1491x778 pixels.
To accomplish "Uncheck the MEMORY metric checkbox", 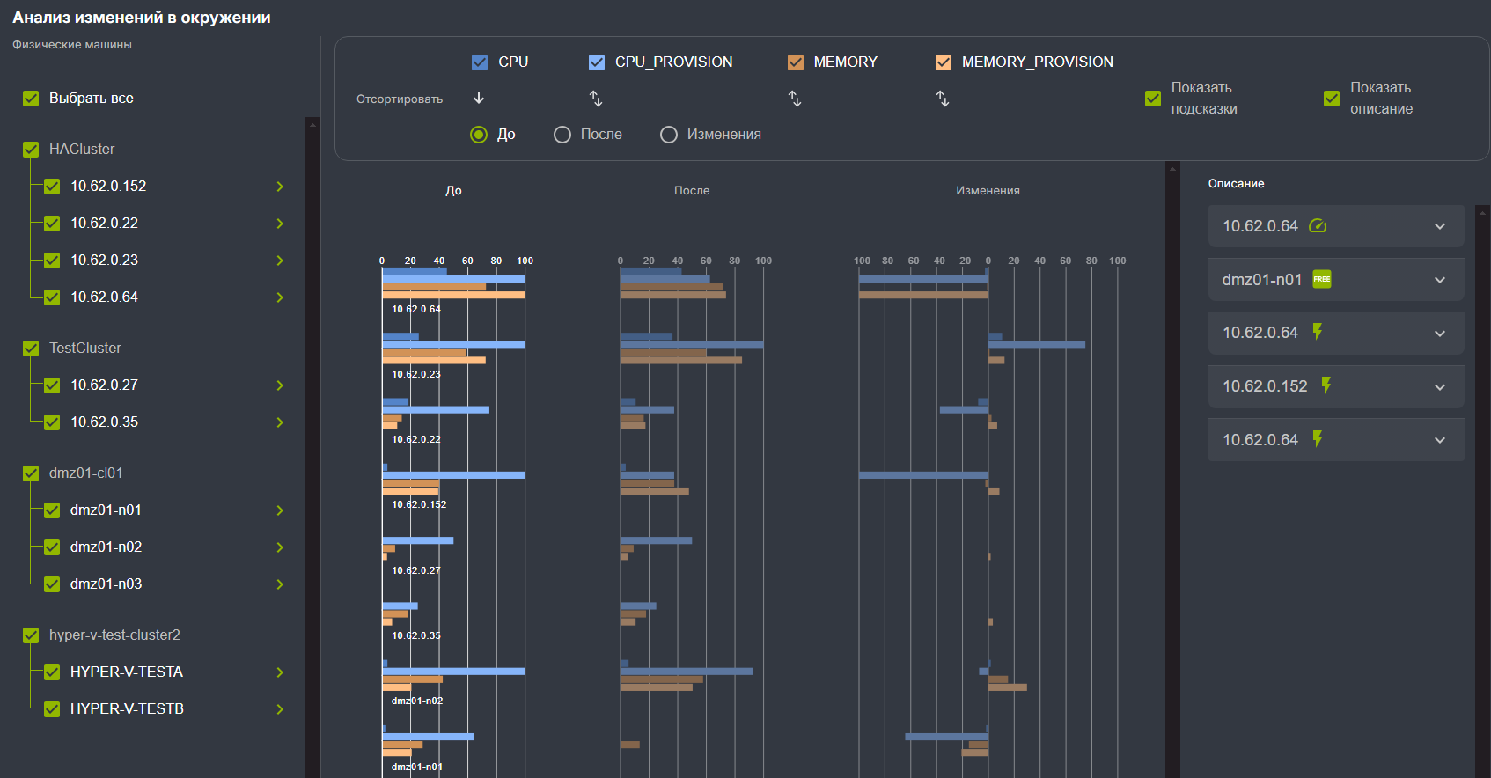I will click(x=796, y=62).
